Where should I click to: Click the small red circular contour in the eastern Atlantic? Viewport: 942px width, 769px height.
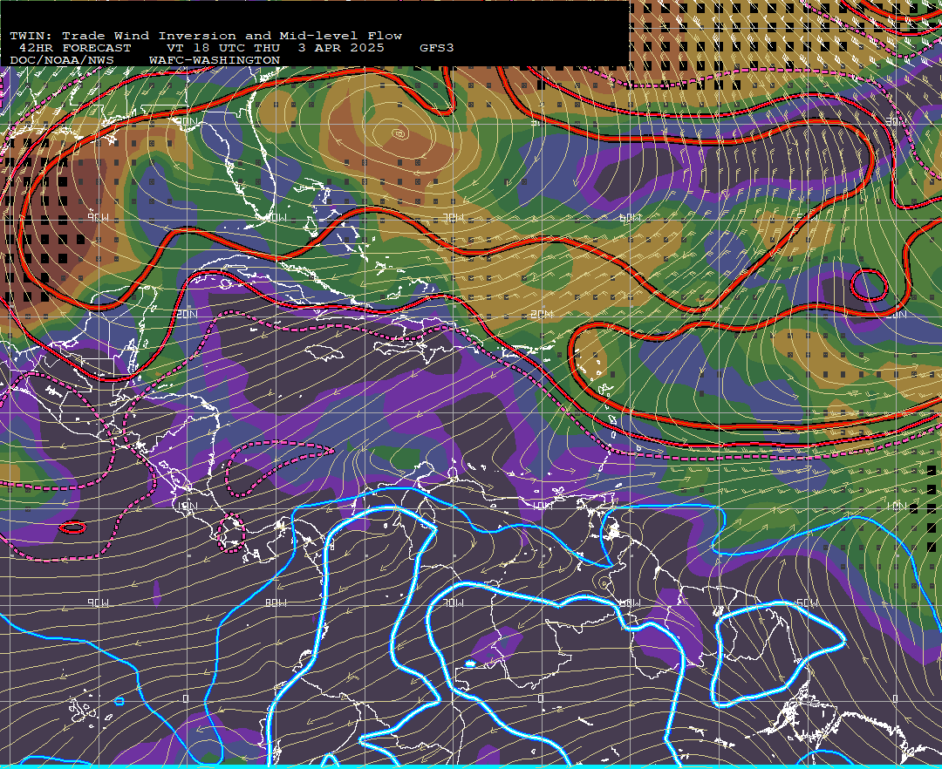click(x=869, y=284)
